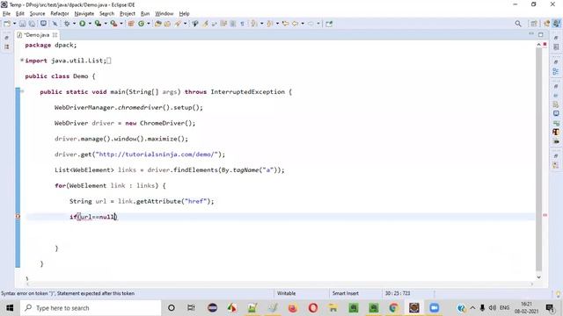Image resolution: width=563 pixels, height=316 pixels.
Task: Click the Windows Start button
Action: click(10, 308)
